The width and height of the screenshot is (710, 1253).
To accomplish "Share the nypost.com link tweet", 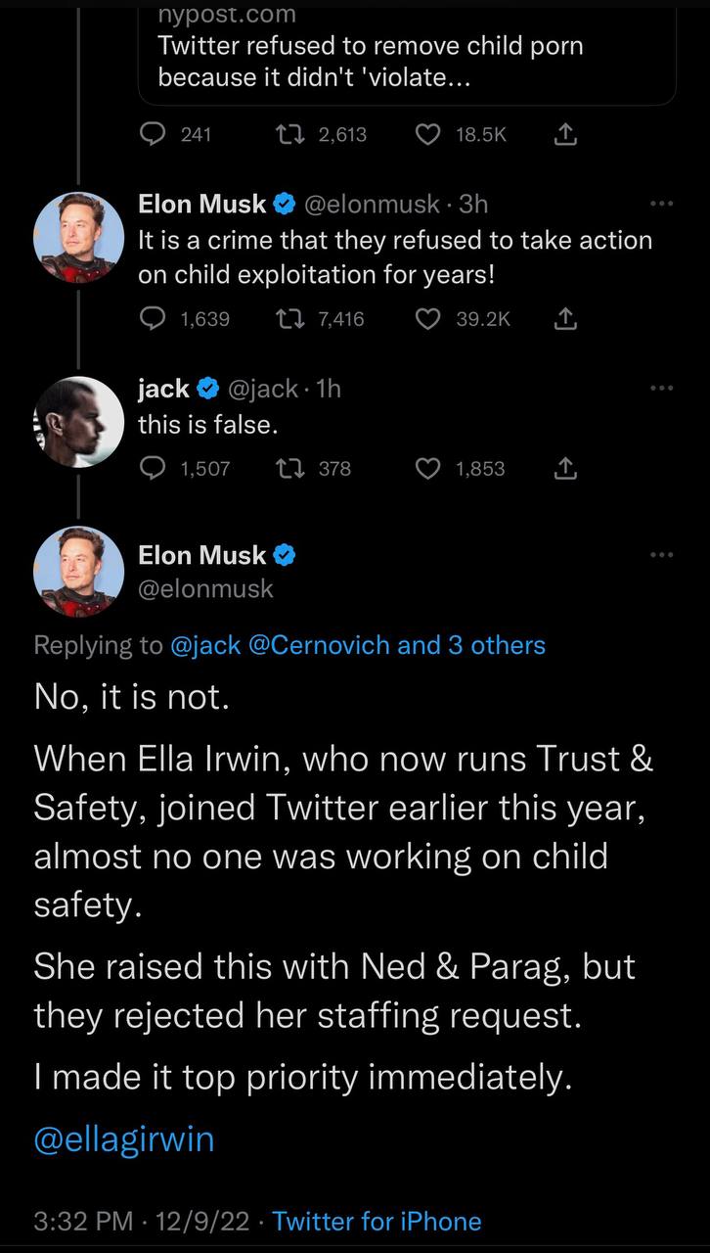I will coord(564,135).
